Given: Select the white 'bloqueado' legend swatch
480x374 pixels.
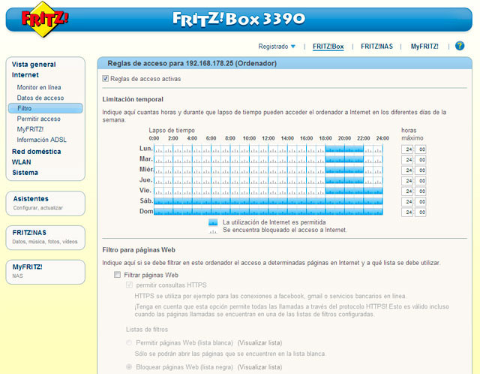Looking at the screenshot, I should coord(213,231).
